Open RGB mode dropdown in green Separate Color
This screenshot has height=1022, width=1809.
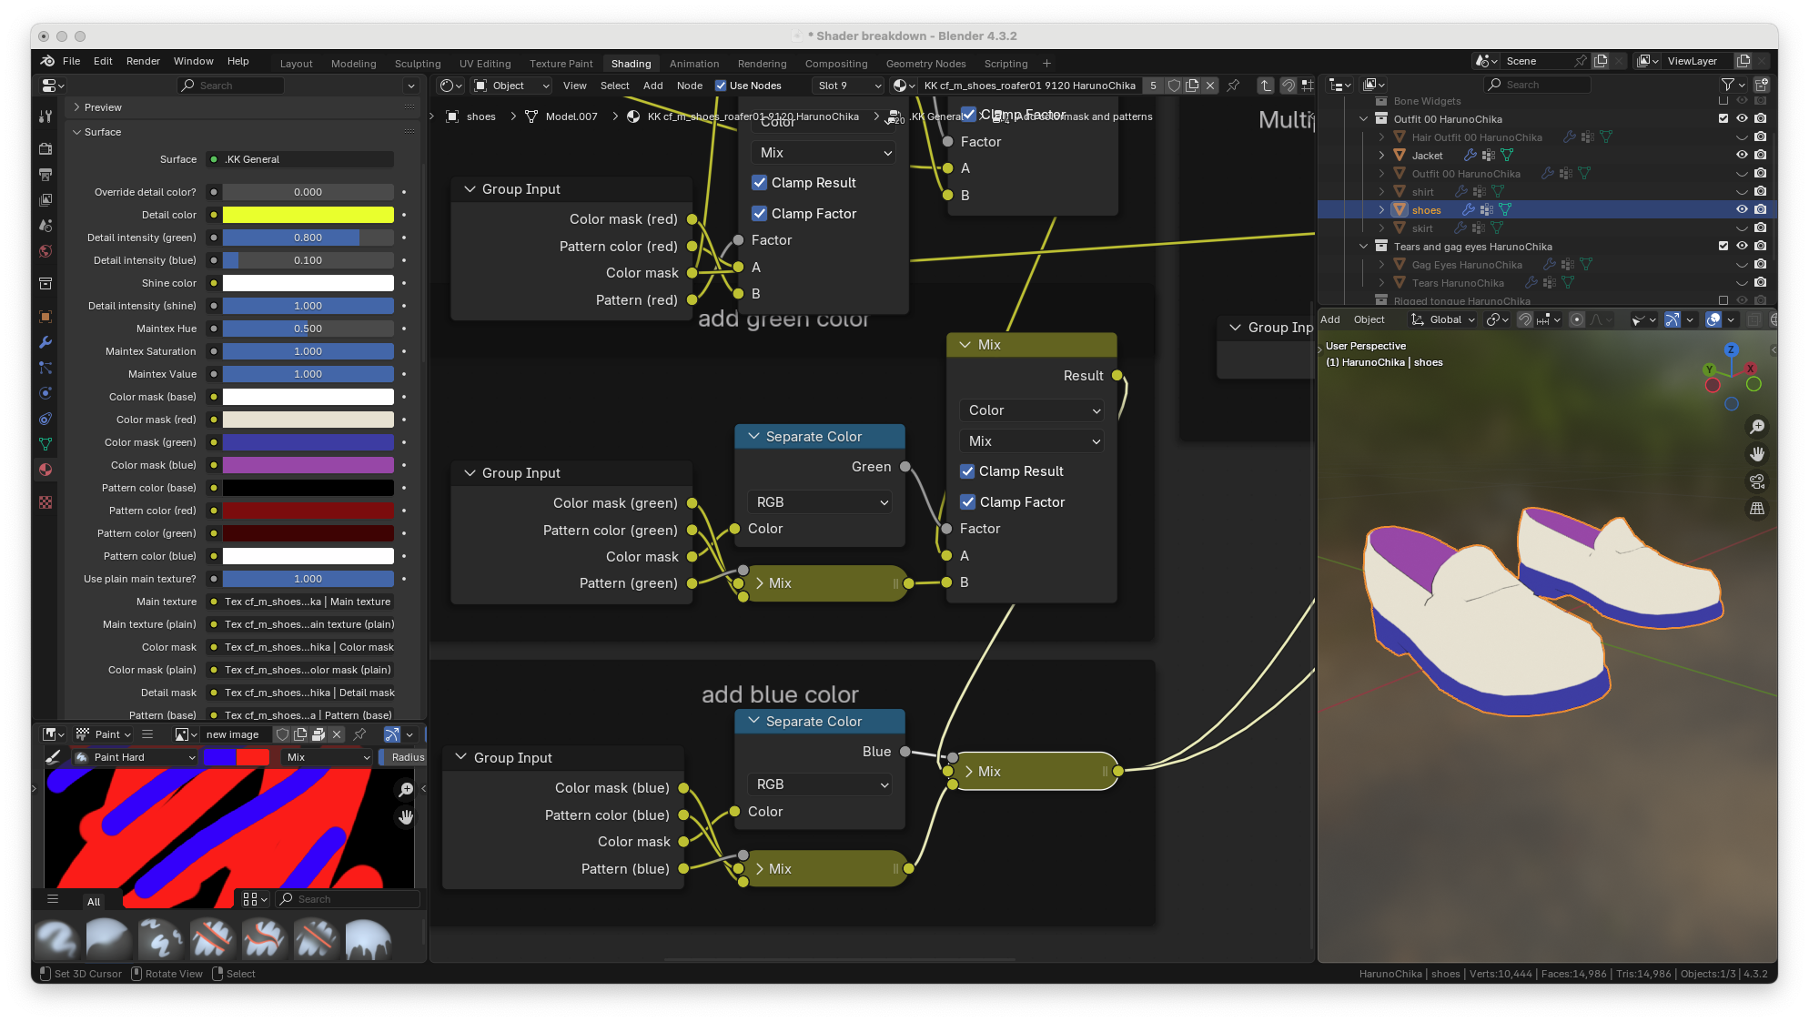tap(819, 502)
